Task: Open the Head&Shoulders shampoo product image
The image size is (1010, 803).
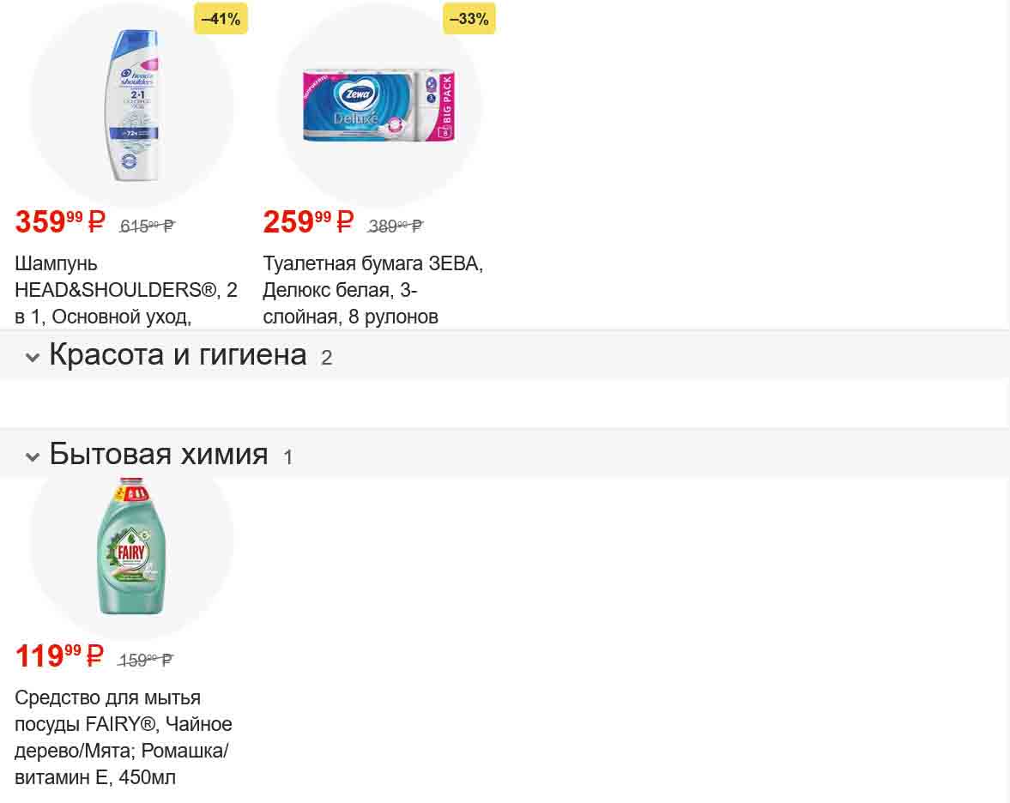Action: click(x=131, y=105)
